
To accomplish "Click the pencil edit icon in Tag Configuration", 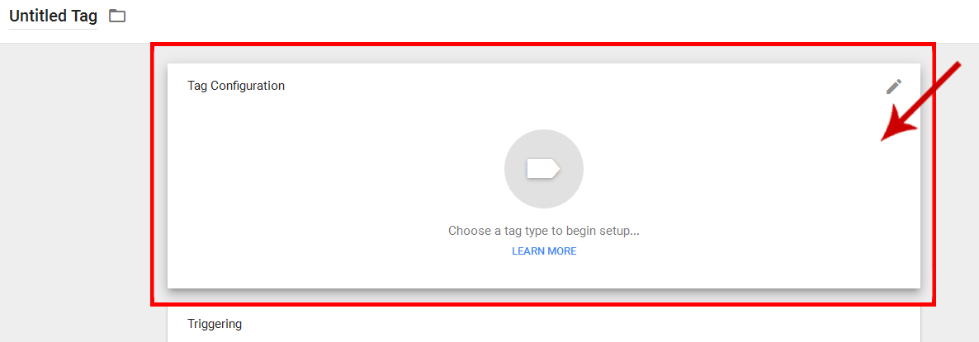I will pyautogui.click(x=893, y=87).
